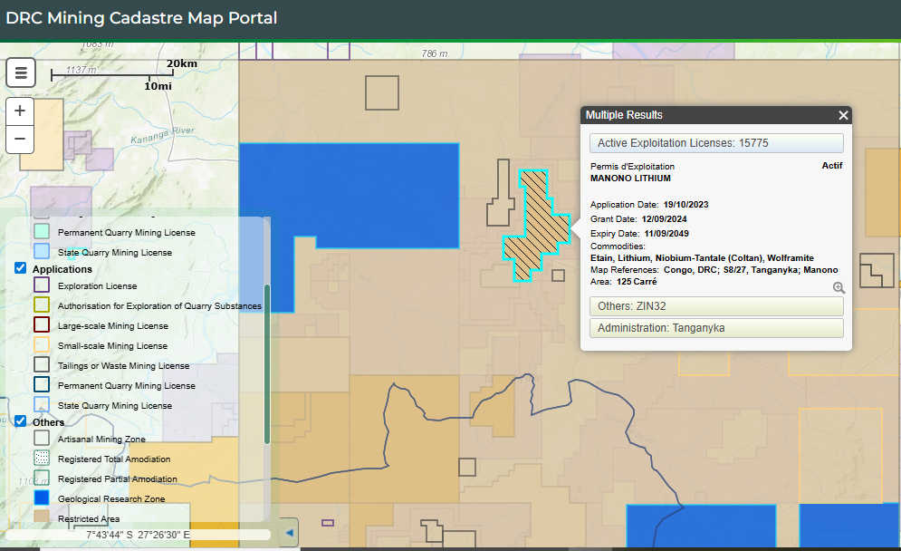Viewport: 901px width, 551px height.
Task: Click the Application Date value 19/10/2023
Action: click(x=686, y=205)
